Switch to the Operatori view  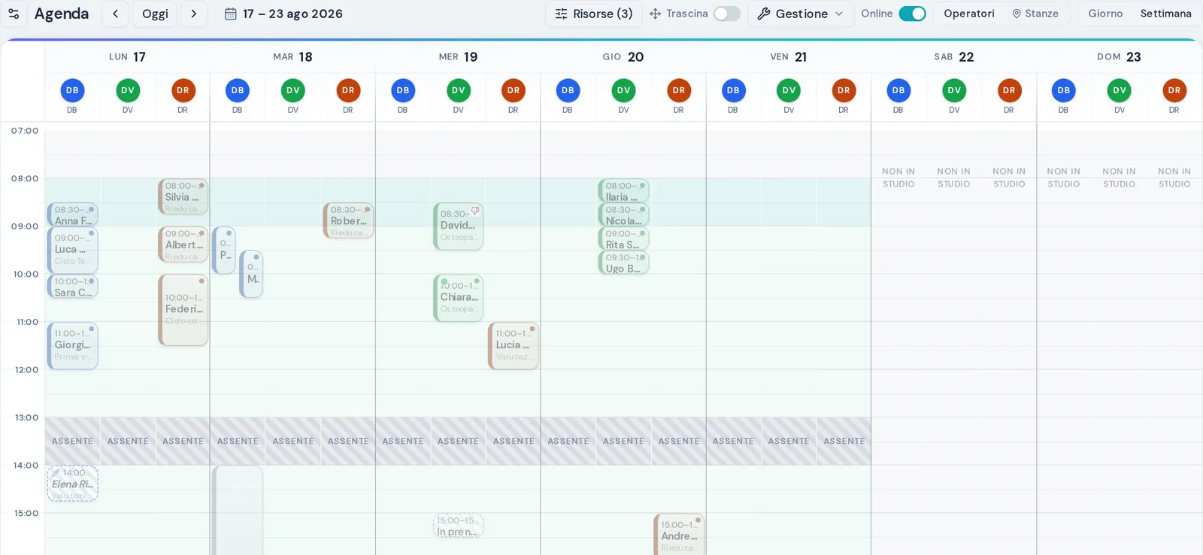(x=969, y=14)
